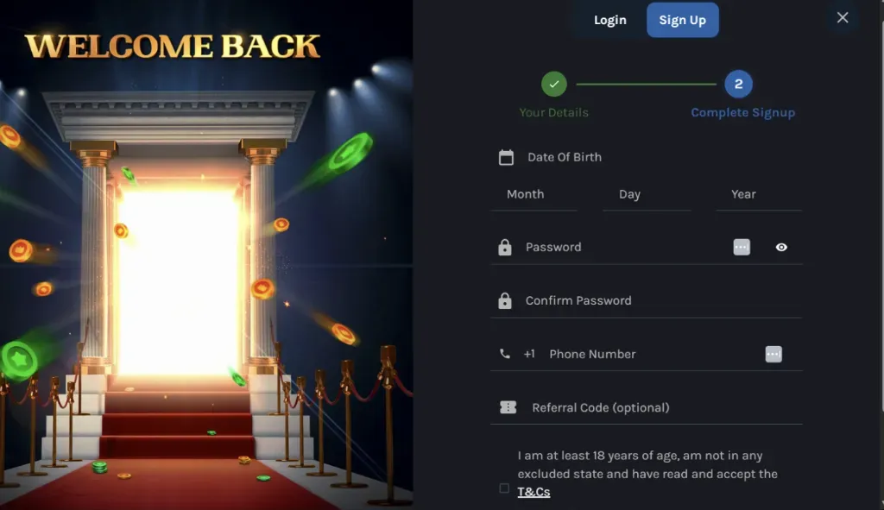The width and height of the screenshot is (884, 510).
Task: Close the signup dialog with the X
Action: (843, 18)
